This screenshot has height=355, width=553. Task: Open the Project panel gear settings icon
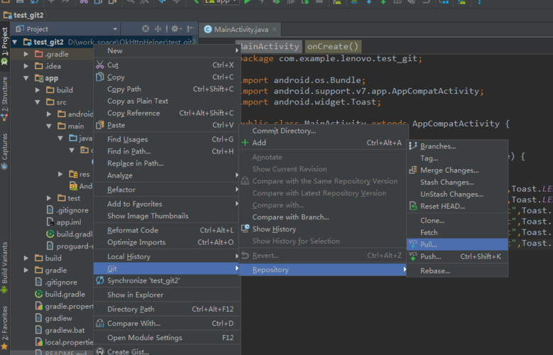coord(175,29)
